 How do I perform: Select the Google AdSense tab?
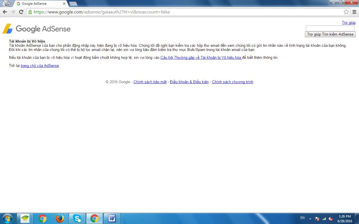click(40, 4)
